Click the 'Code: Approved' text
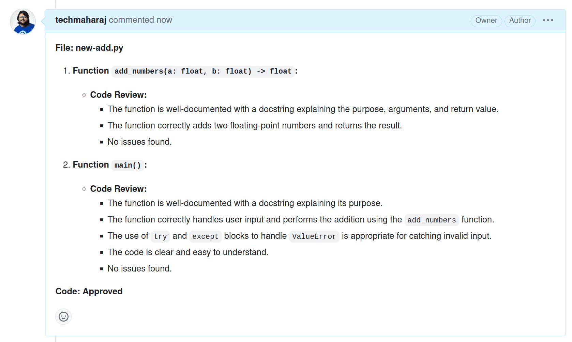This screenshot has width=572, height=342. coord(89,292)
